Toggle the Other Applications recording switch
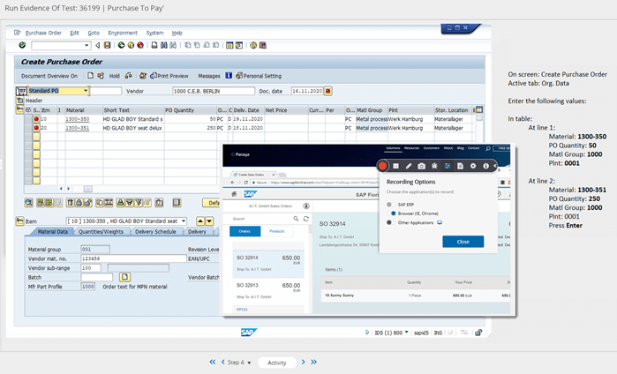Viewport: 617px width, 374px height. 390,222
